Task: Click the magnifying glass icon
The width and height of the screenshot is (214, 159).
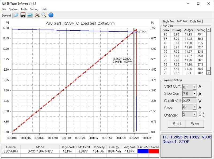Action: click(x=44, y=15)
